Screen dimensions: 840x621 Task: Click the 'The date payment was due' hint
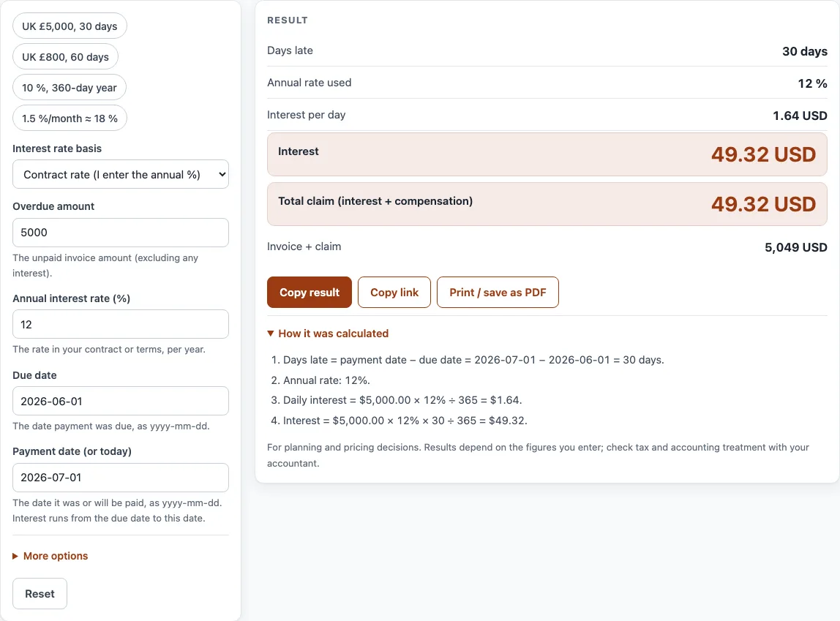111,426
